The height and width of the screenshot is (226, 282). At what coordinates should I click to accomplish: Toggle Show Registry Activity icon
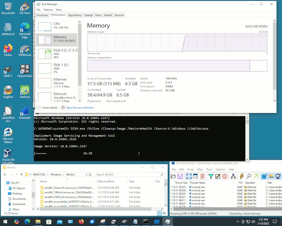264,176
